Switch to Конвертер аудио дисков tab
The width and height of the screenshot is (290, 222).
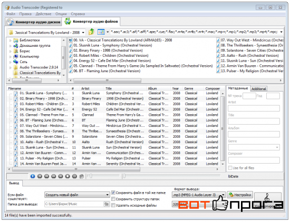pos(33,22)
